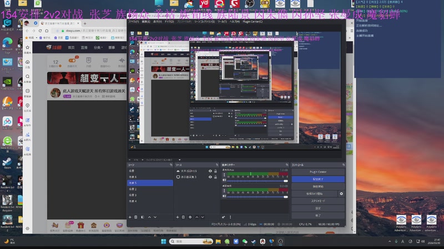Open source properties gear icon
The image size is (444, 249).
click(x=190, y=217)
